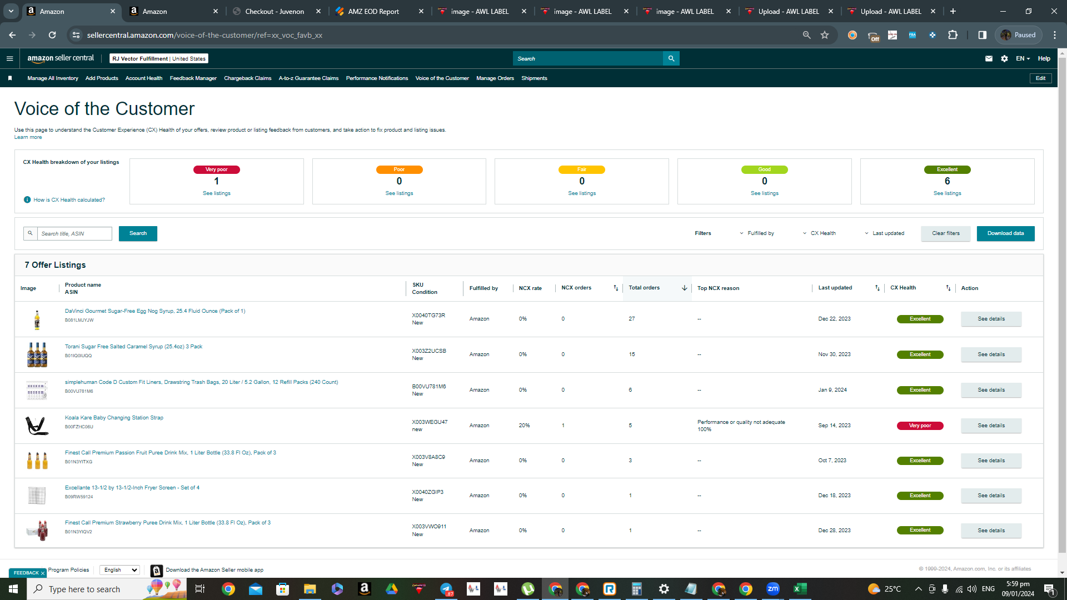Open simplehuman Code D liners product link

(x=201, y=382)
